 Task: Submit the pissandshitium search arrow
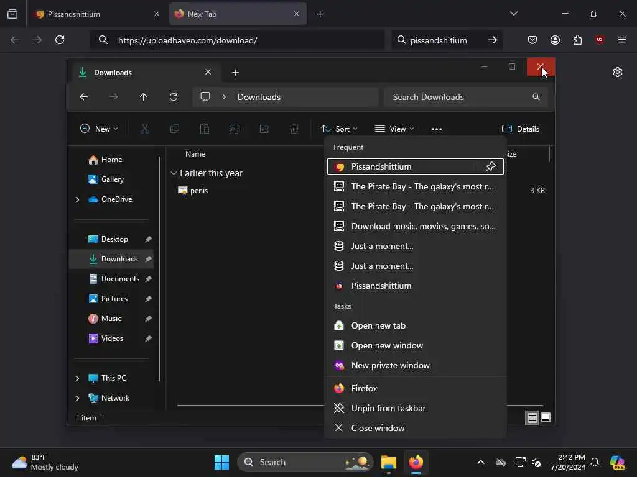(493, 40)
